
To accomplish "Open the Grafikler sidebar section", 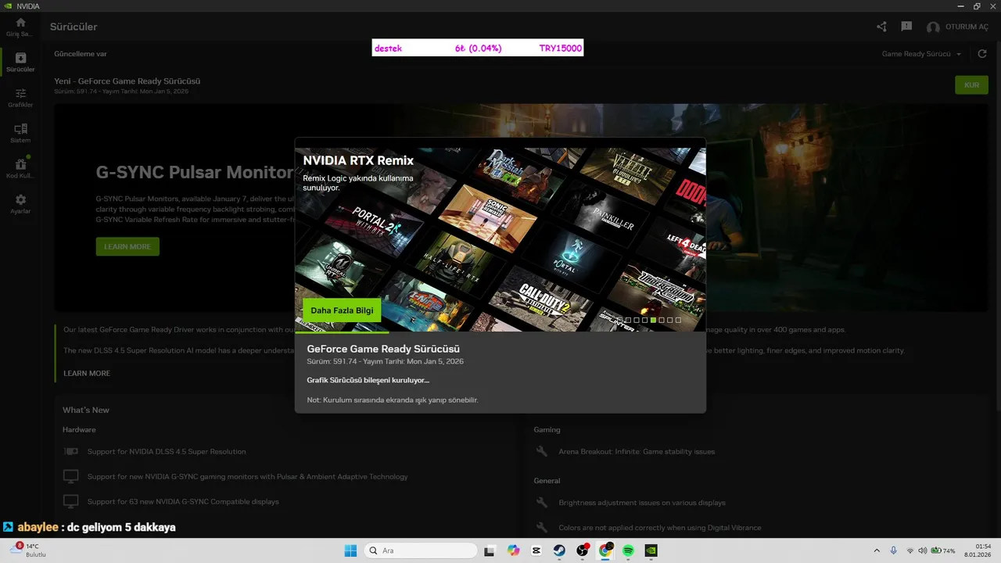I will point(20,98).
